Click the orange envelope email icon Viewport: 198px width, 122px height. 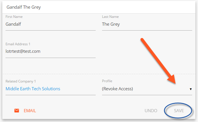(17, 111)
